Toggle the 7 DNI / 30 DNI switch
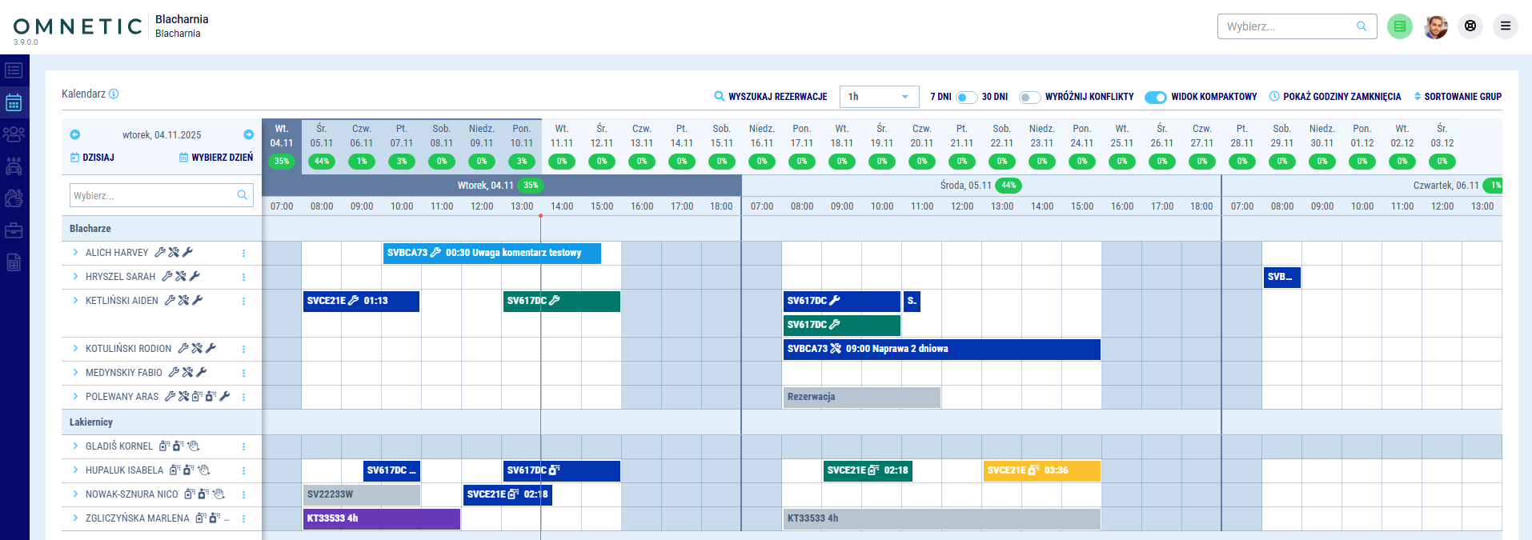Viewport: 1532px width, 540px height. pyautogui.click(x=966, y=97)
